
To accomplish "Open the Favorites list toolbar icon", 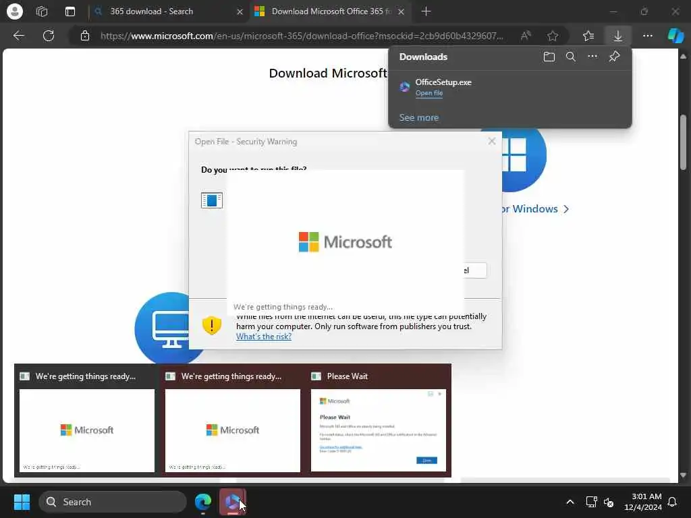I will click(588, 36).
